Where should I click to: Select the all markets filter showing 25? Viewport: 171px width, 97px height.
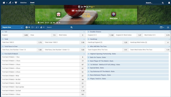click(x=28, y=27)
